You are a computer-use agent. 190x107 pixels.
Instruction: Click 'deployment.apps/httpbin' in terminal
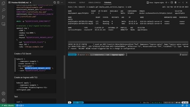(78, 13)
